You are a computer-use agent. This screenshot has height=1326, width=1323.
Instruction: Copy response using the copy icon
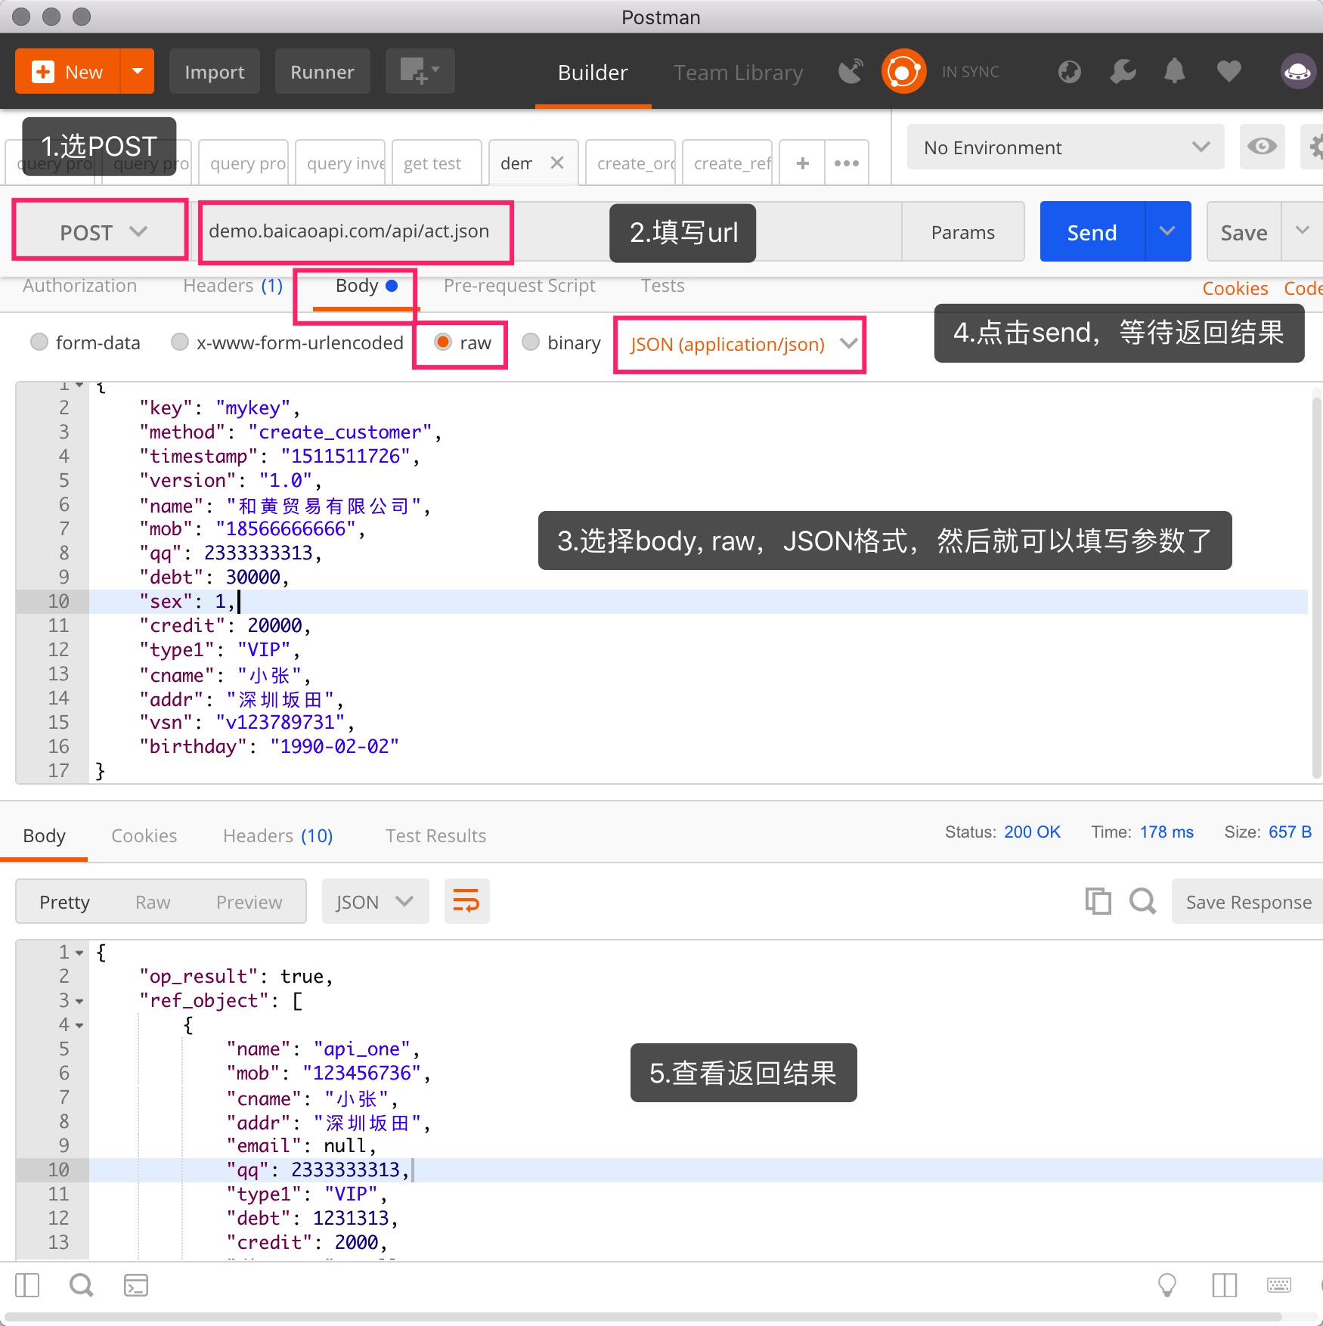(x=1098, y=901)
